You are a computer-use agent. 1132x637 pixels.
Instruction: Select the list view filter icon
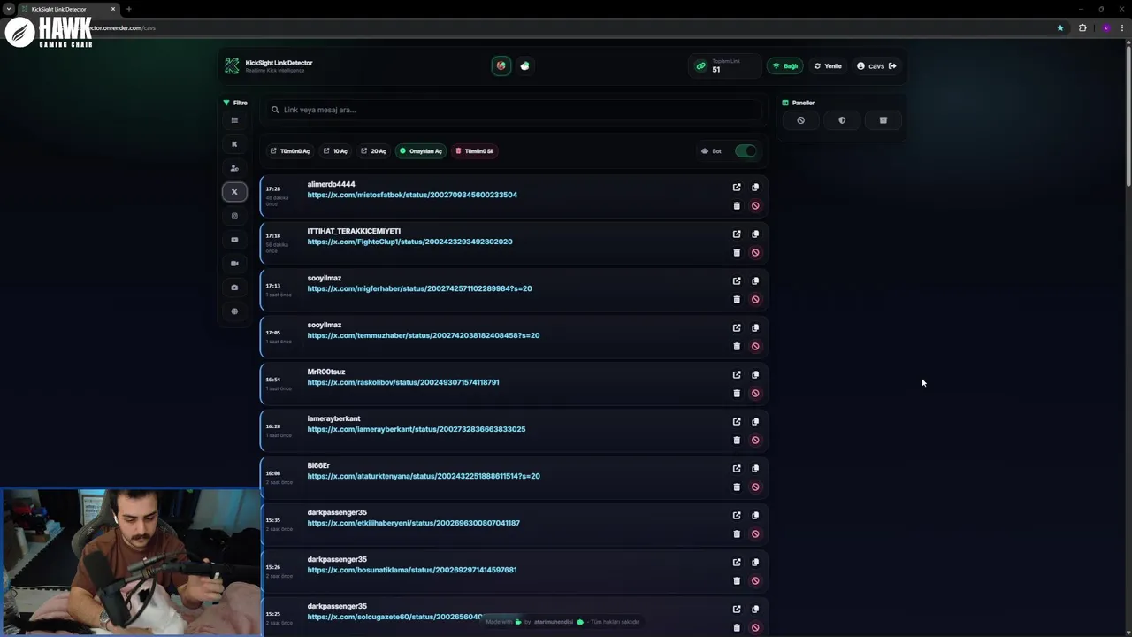234,120
